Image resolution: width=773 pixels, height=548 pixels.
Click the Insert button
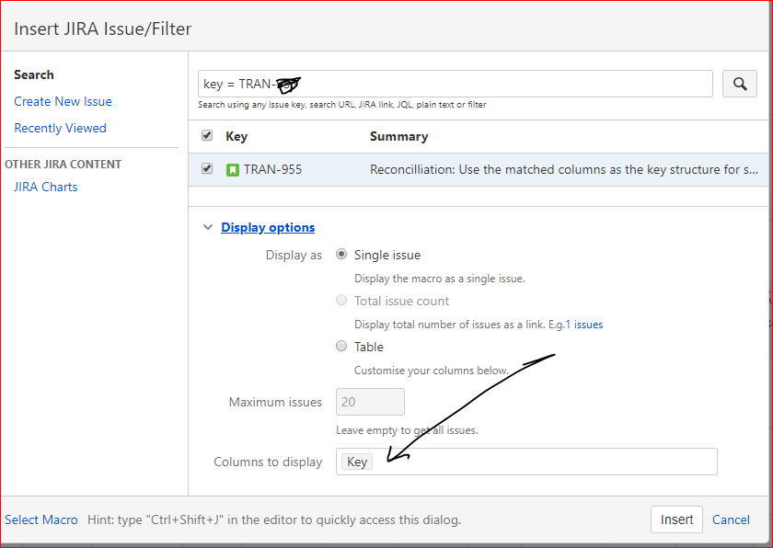(x=676, y=519)
